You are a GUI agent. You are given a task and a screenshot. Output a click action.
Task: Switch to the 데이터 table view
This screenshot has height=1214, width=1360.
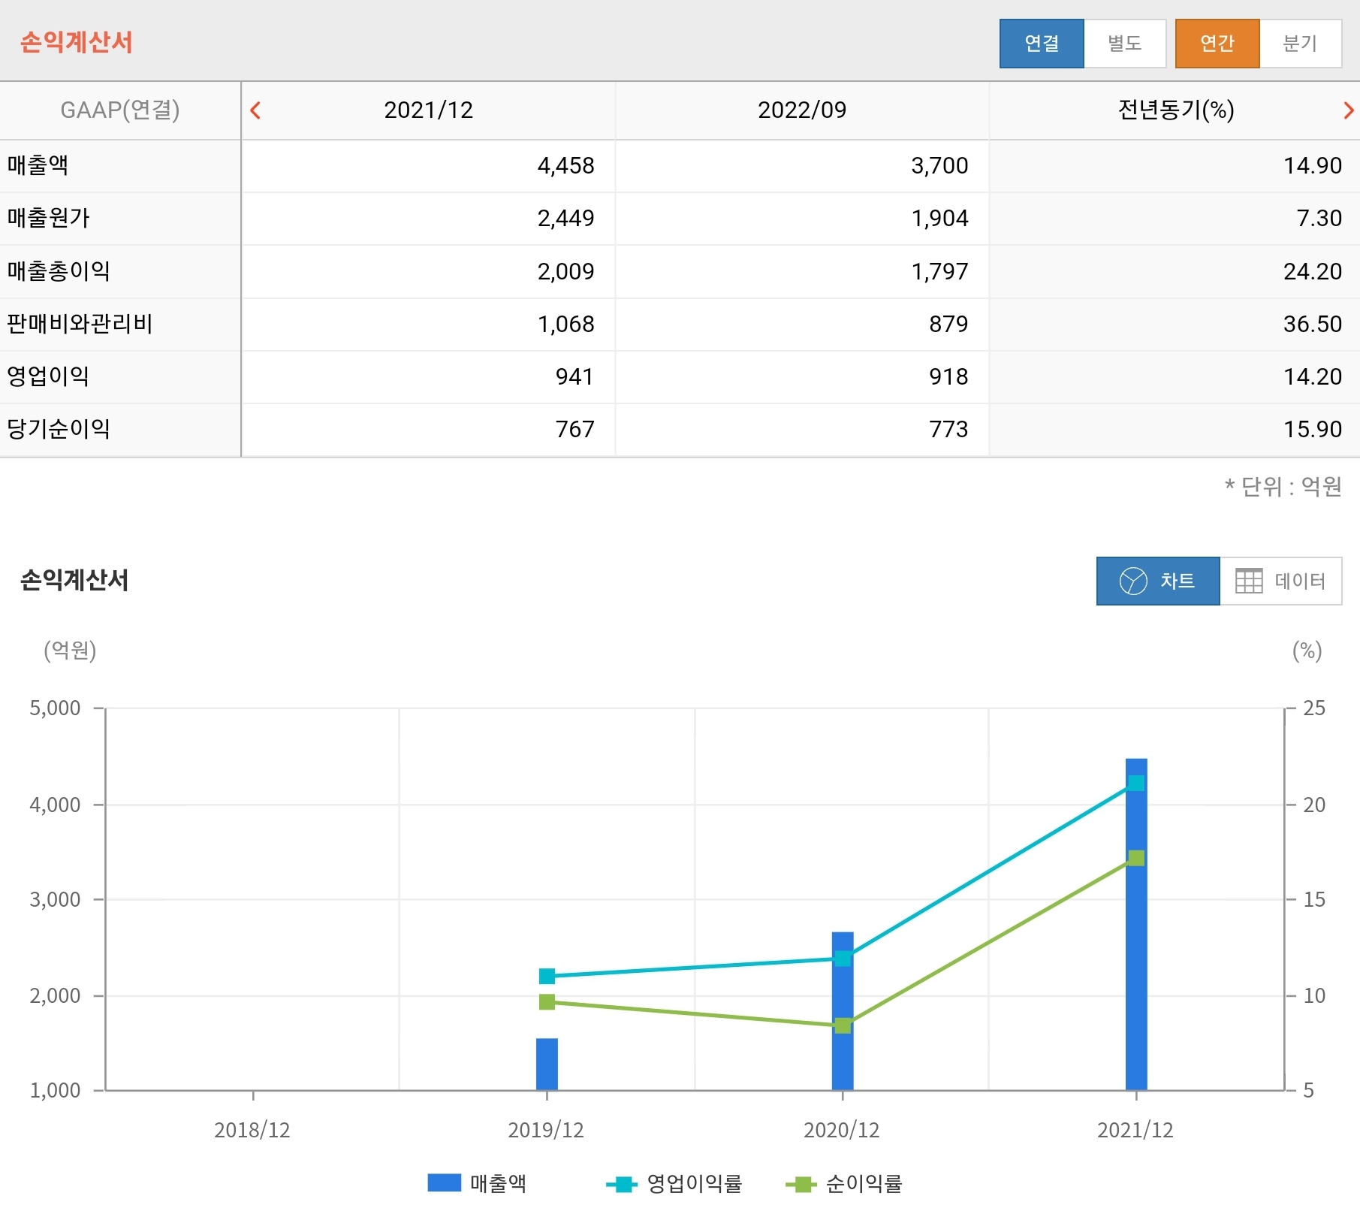1281,581
